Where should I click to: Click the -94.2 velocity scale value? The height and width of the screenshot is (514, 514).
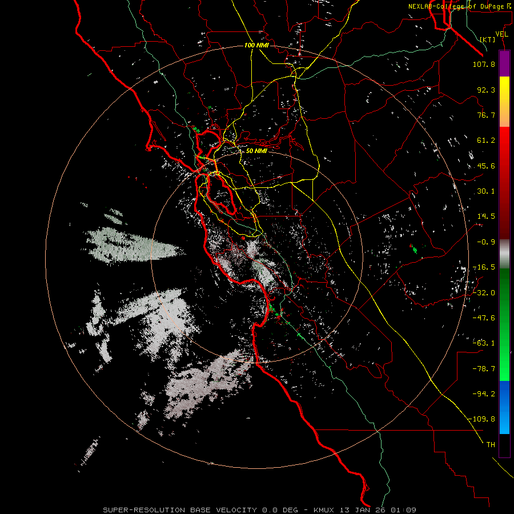click(484, 393)
